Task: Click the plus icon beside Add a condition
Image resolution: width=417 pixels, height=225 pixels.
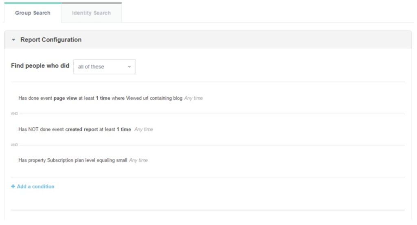Action: (x=13, y=186)
